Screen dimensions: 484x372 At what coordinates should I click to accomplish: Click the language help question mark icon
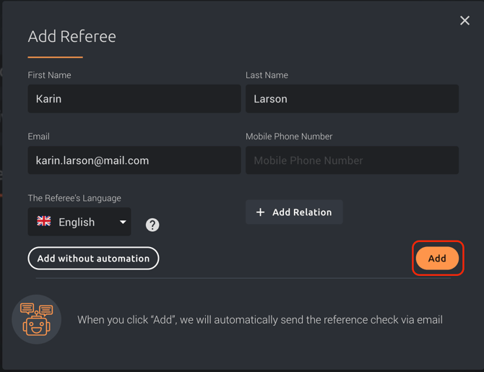(x=152, y=225)
